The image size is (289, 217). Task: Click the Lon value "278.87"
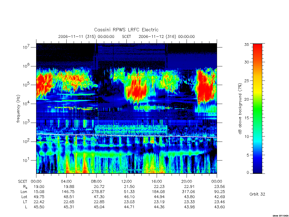98,192
